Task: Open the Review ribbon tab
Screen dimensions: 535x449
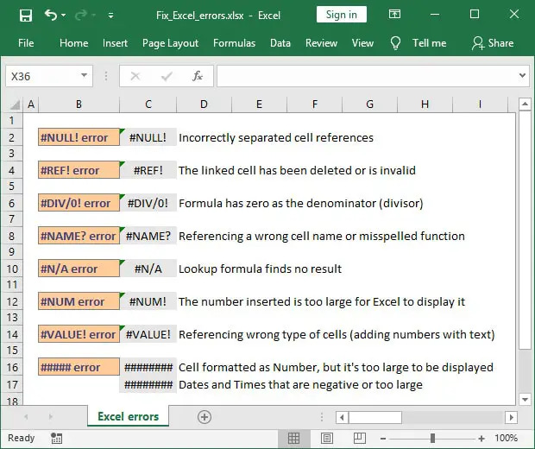Action: pos(321,43)
